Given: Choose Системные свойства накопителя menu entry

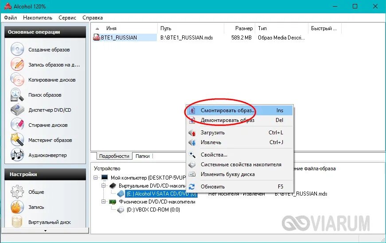Looking at the screenshot, I should (239, 165).
